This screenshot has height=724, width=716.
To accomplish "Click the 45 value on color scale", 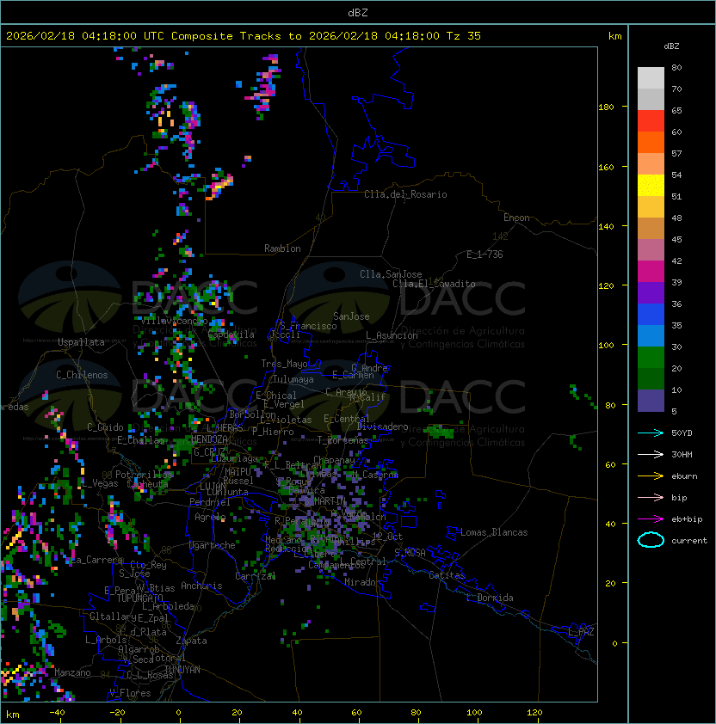I will pyautogui.click(x=676, y=239).
